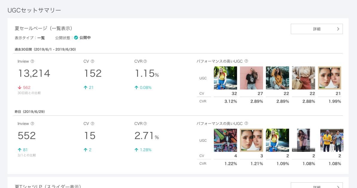Click the summer sale page set title
This screenshot has height=188, width=357.
point(43,28)
